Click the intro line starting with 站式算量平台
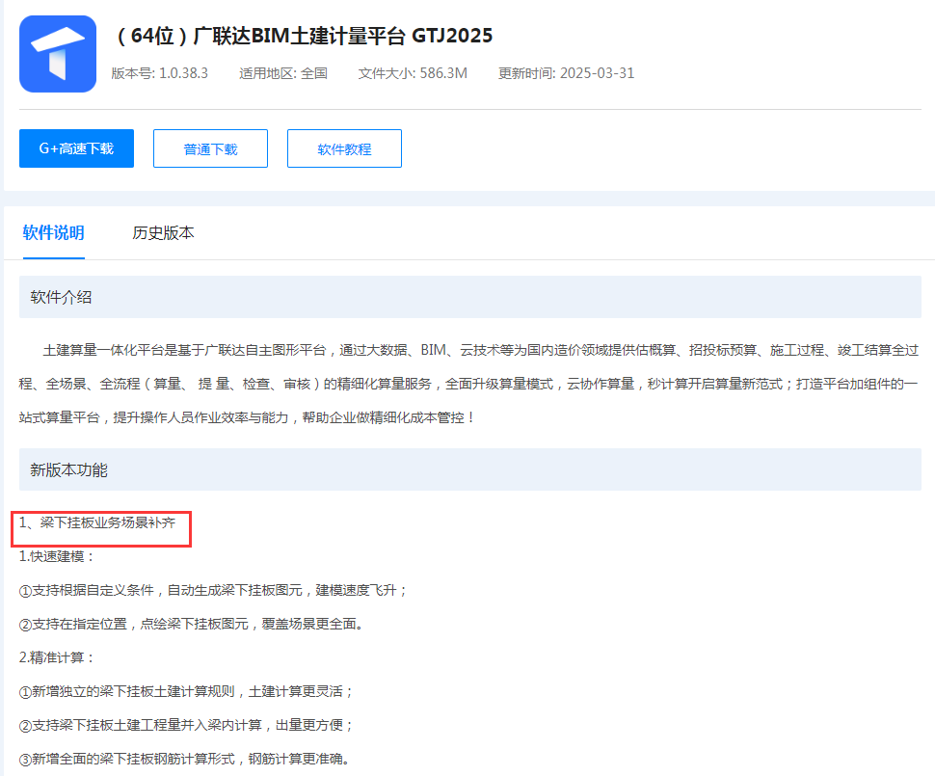 pyautogui.click(x=247, y=417)
